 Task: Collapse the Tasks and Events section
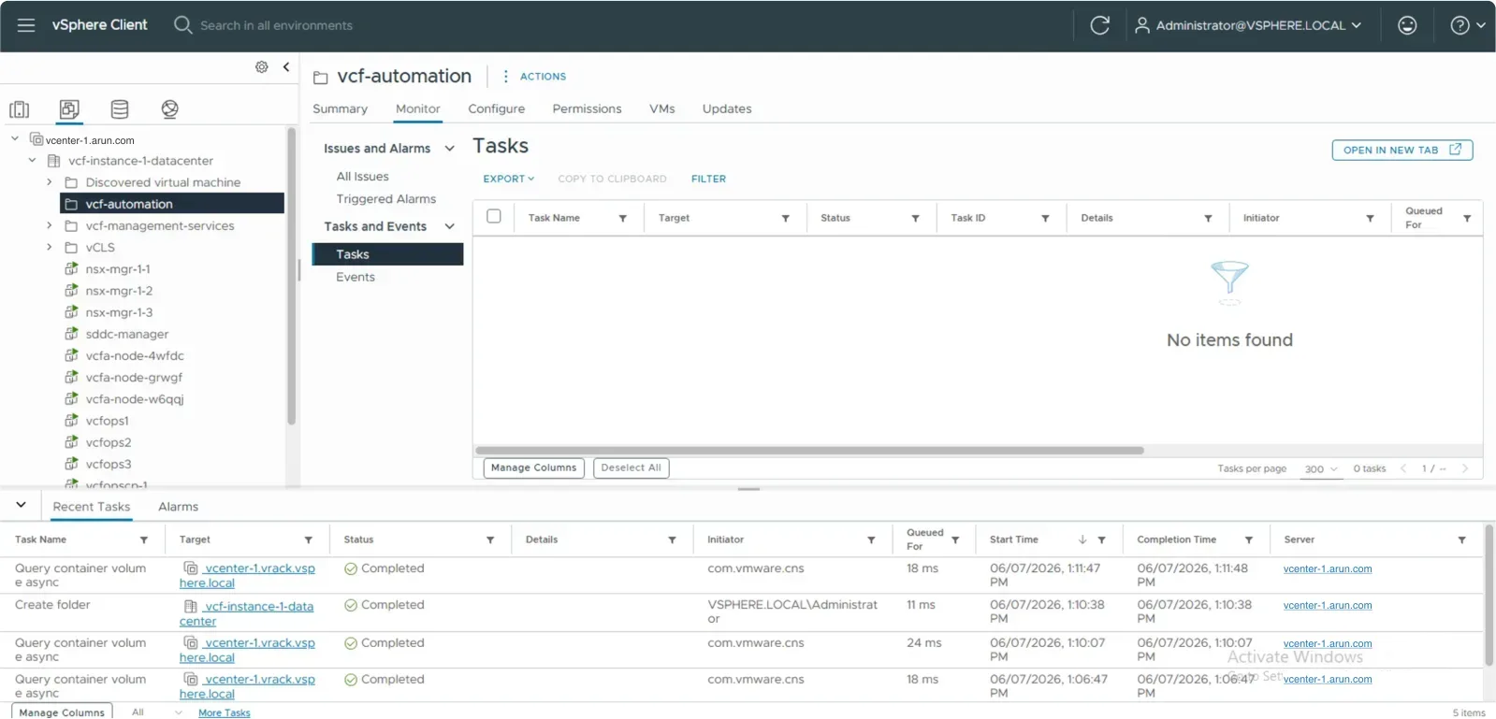coord(450,226)
